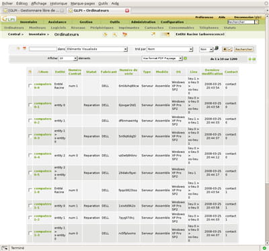Open the Imprimantes submenu link
This screenshot has height=251, width=269.
(129, 28)
